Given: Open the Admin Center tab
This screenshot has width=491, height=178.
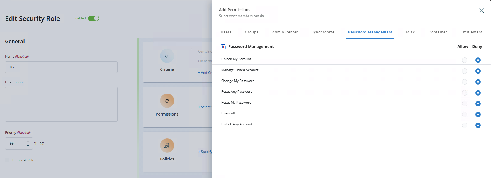Looking at the screenshot, I should pyautogui.click(x=285, y=32).
